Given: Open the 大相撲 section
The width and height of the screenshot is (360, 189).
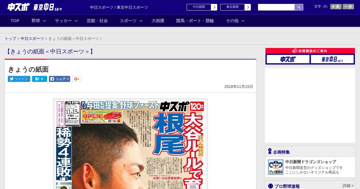Looking at the screenshot, I should (x=158, y=21).
